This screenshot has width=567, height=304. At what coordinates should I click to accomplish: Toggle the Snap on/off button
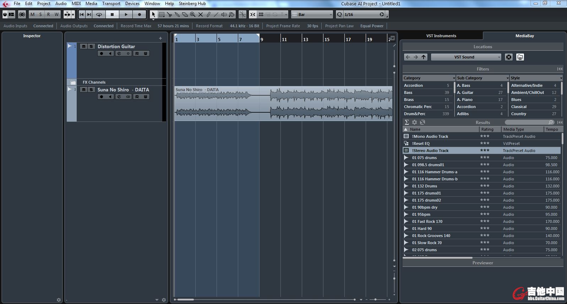[253, 15]
